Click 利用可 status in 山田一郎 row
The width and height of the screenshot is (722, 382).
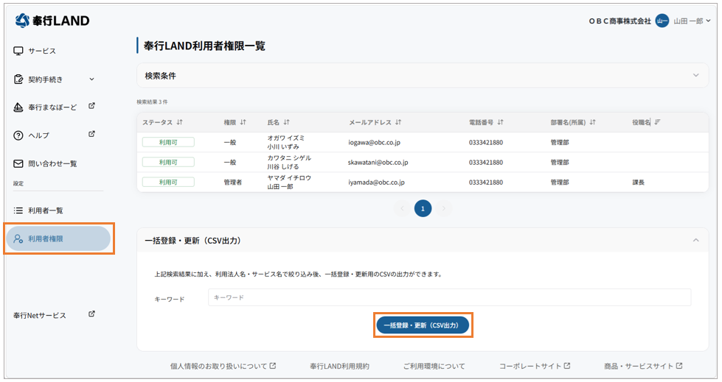168,183
